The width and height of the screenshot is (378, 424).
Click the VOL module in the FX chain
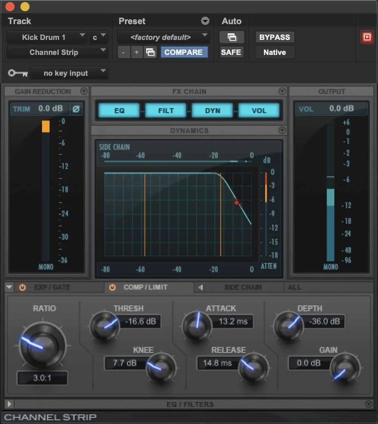coord(259,111)
